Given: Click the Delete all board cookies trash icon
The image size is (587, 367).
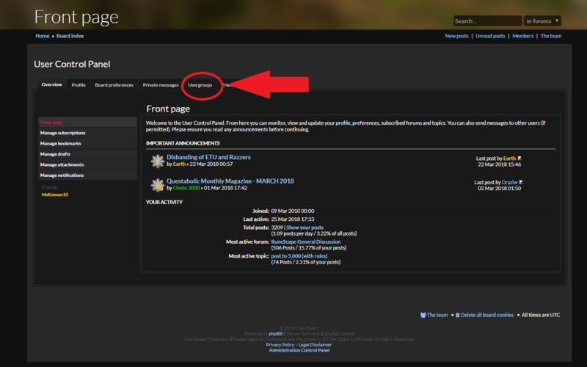Looking at the screenshot, I should point(457,315).
